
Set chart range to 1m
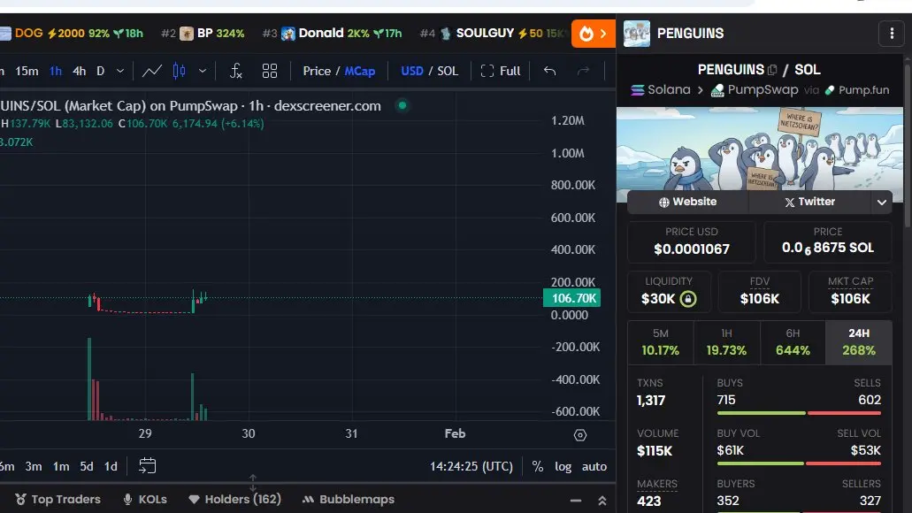click(61, 466)
